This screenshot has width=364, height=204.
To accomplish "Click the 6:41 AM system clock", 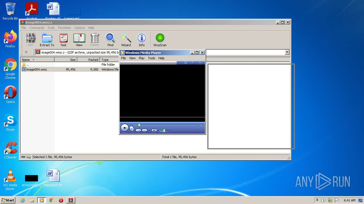I will click(349, 200).
